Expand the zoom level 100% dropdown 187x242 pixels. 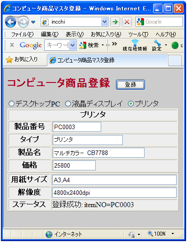coord(173,234)
